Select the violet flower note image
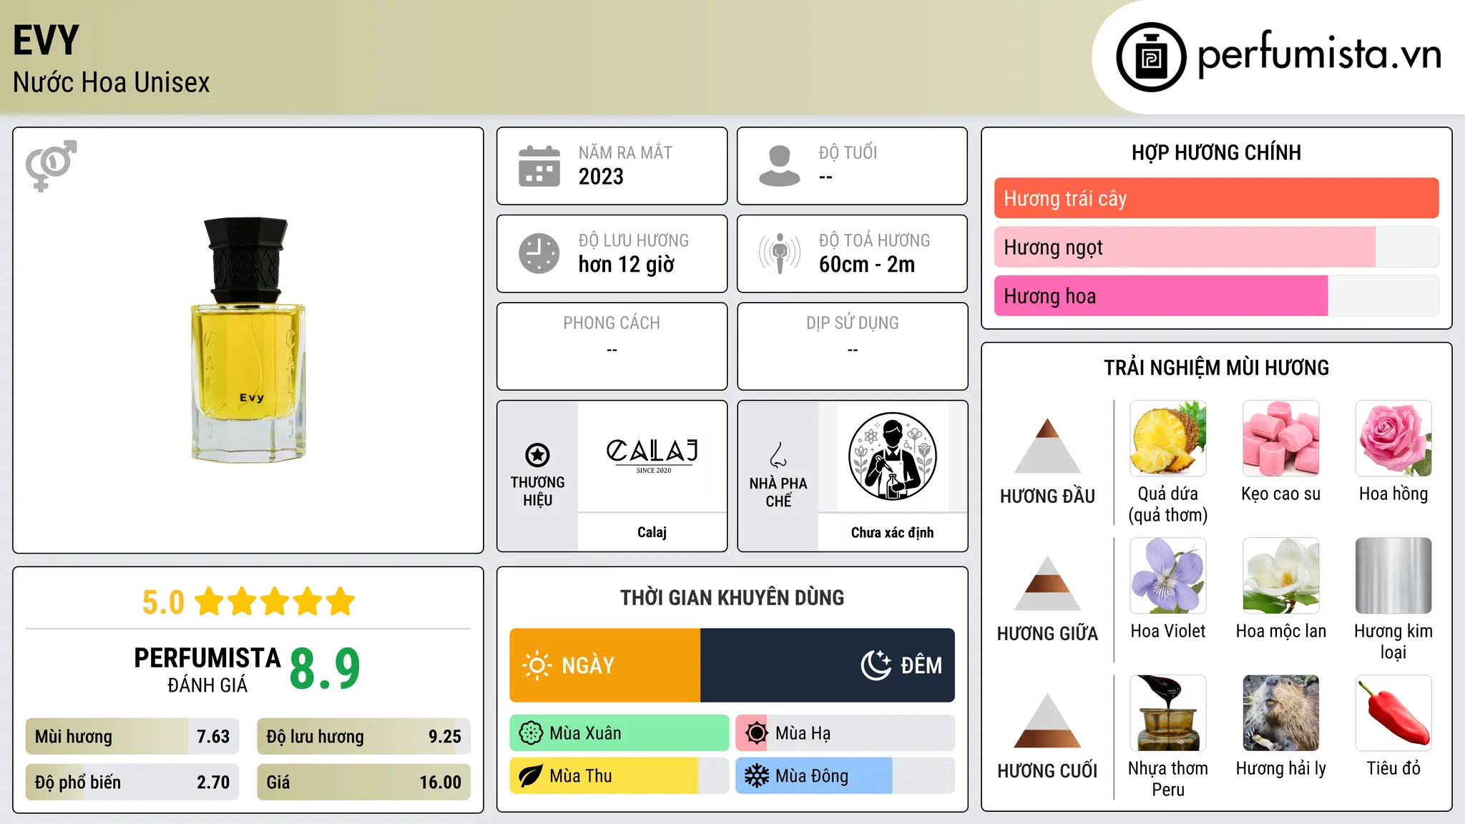This screenshot has height=824, width=1465. (x=1168, y=576)
